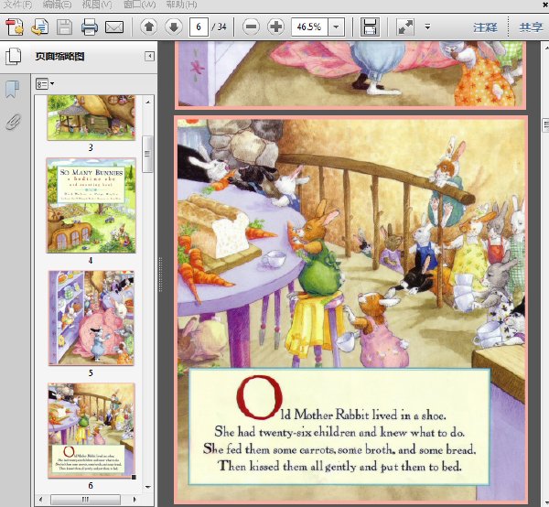The width and height of the screenshot is (549, 507).
Task: Open the 帮助(H) menu
Action: (181, 5)
